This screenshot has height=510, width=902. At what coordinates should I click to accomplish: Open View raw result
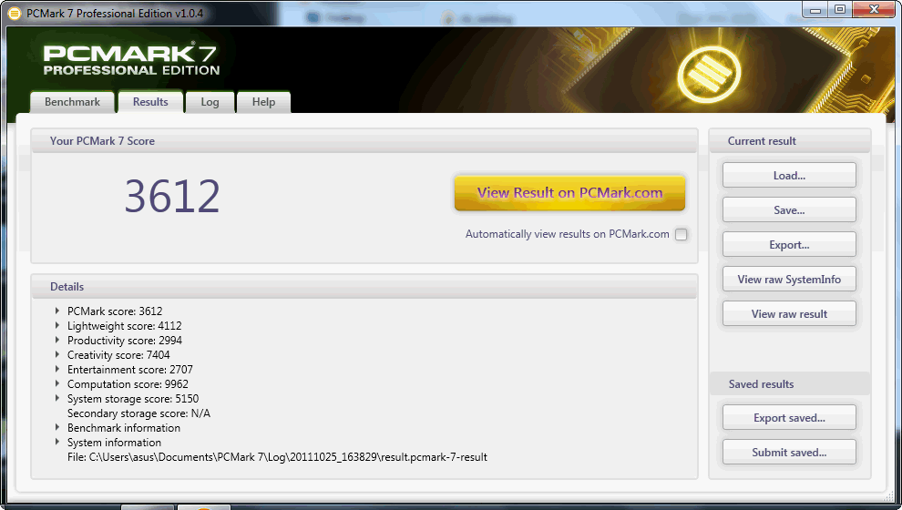pyautogui.click(x=789, y=313)
